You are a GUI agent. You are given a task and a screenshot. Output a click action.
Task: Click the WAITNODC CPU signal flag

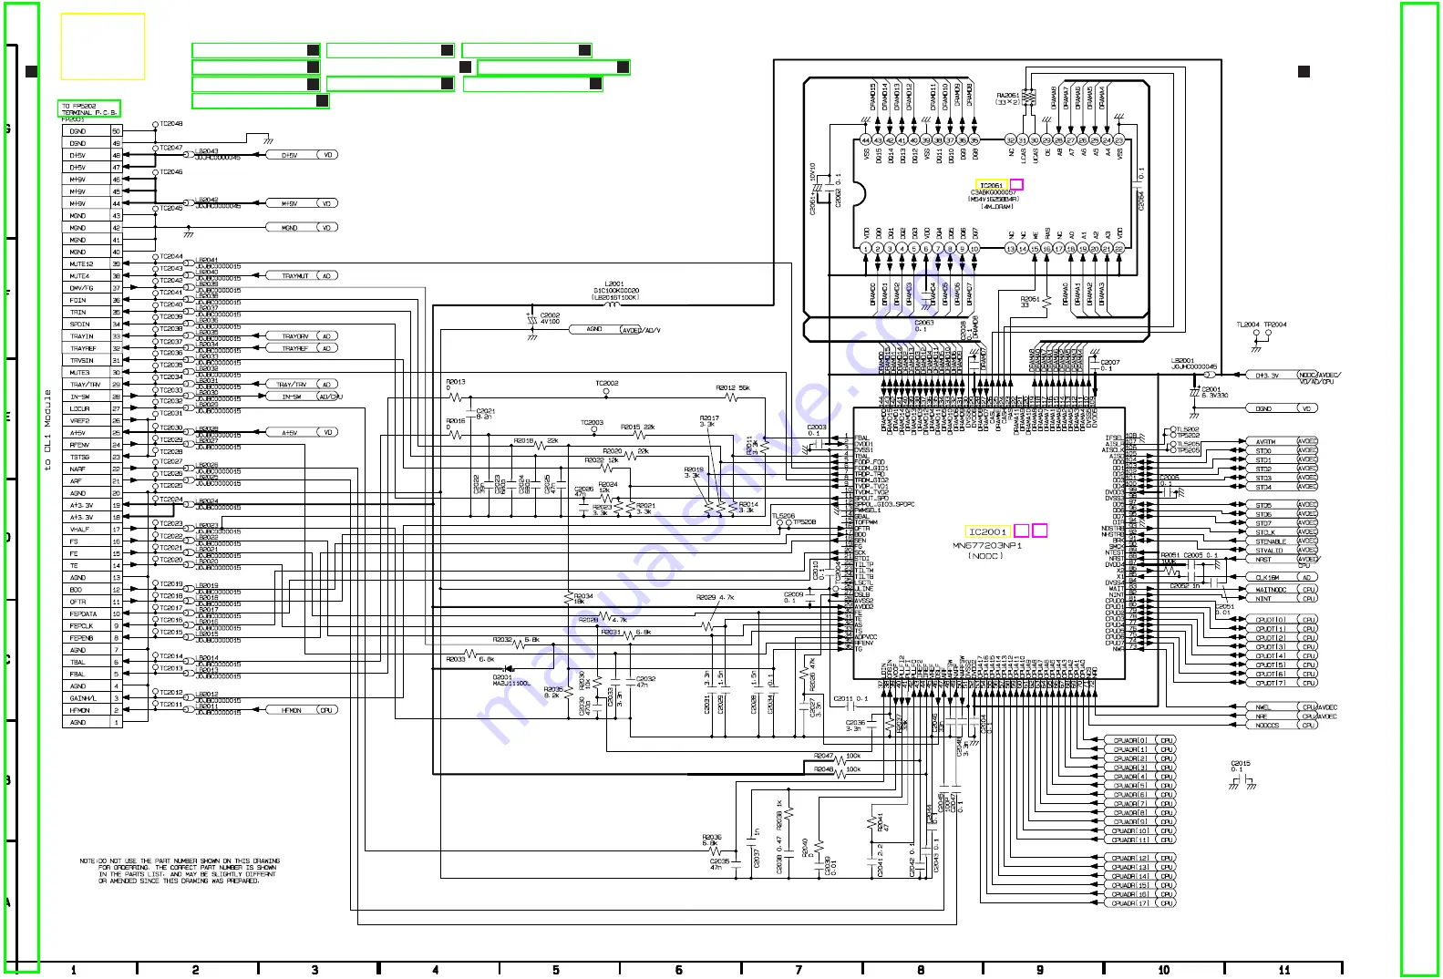pyautogui.click(x=1281, y=590)
